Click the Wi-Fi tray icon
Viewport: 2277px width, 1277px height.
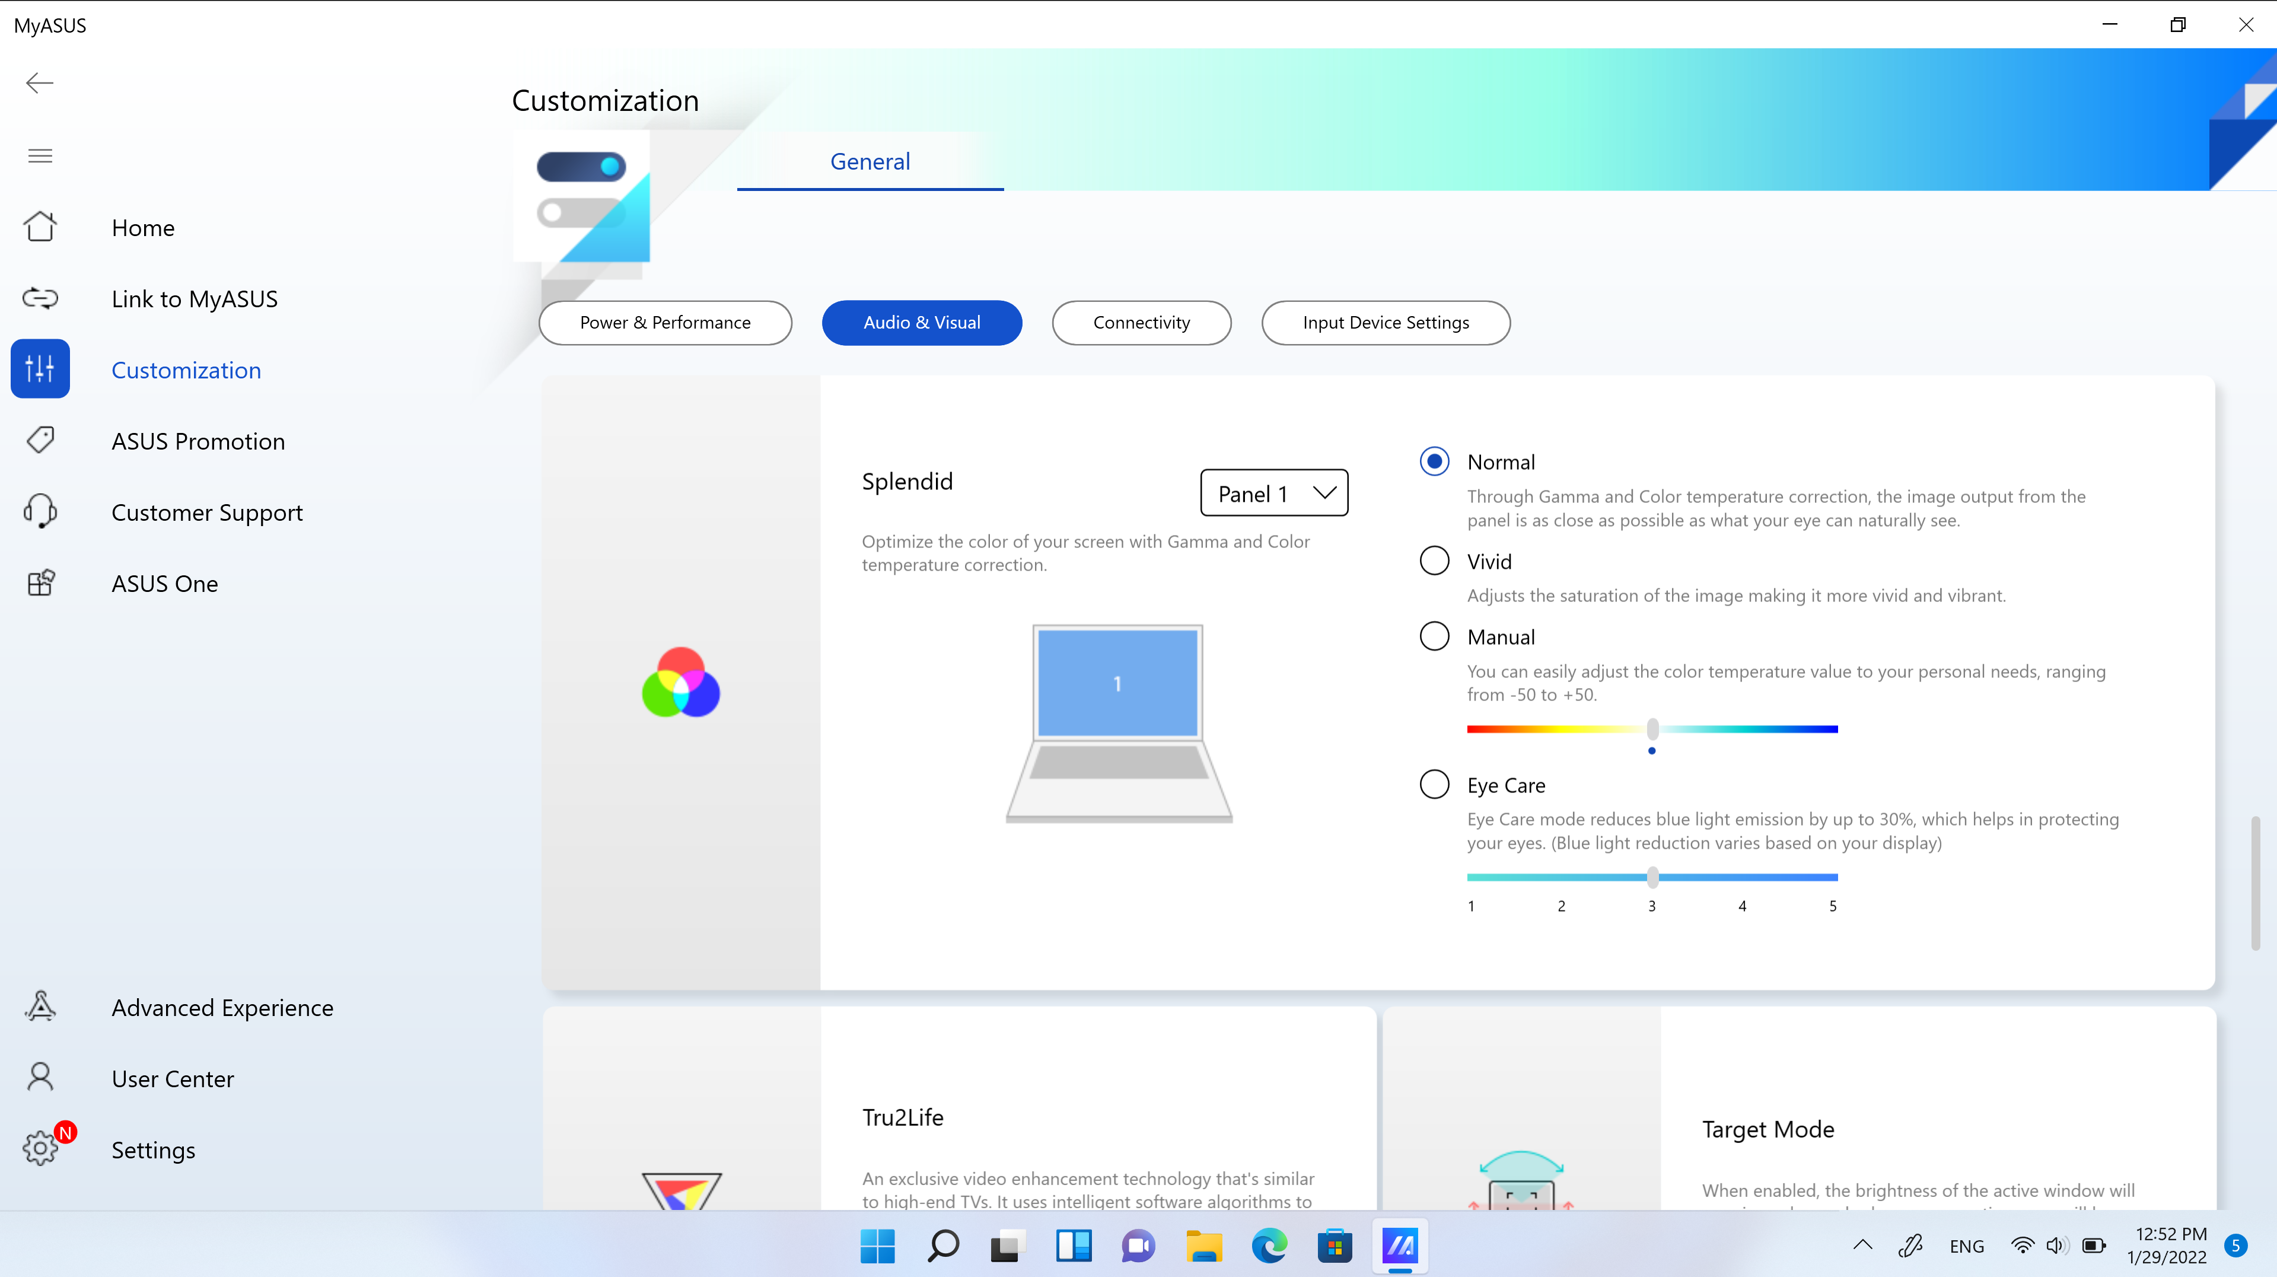[x=2021, y=1246]
